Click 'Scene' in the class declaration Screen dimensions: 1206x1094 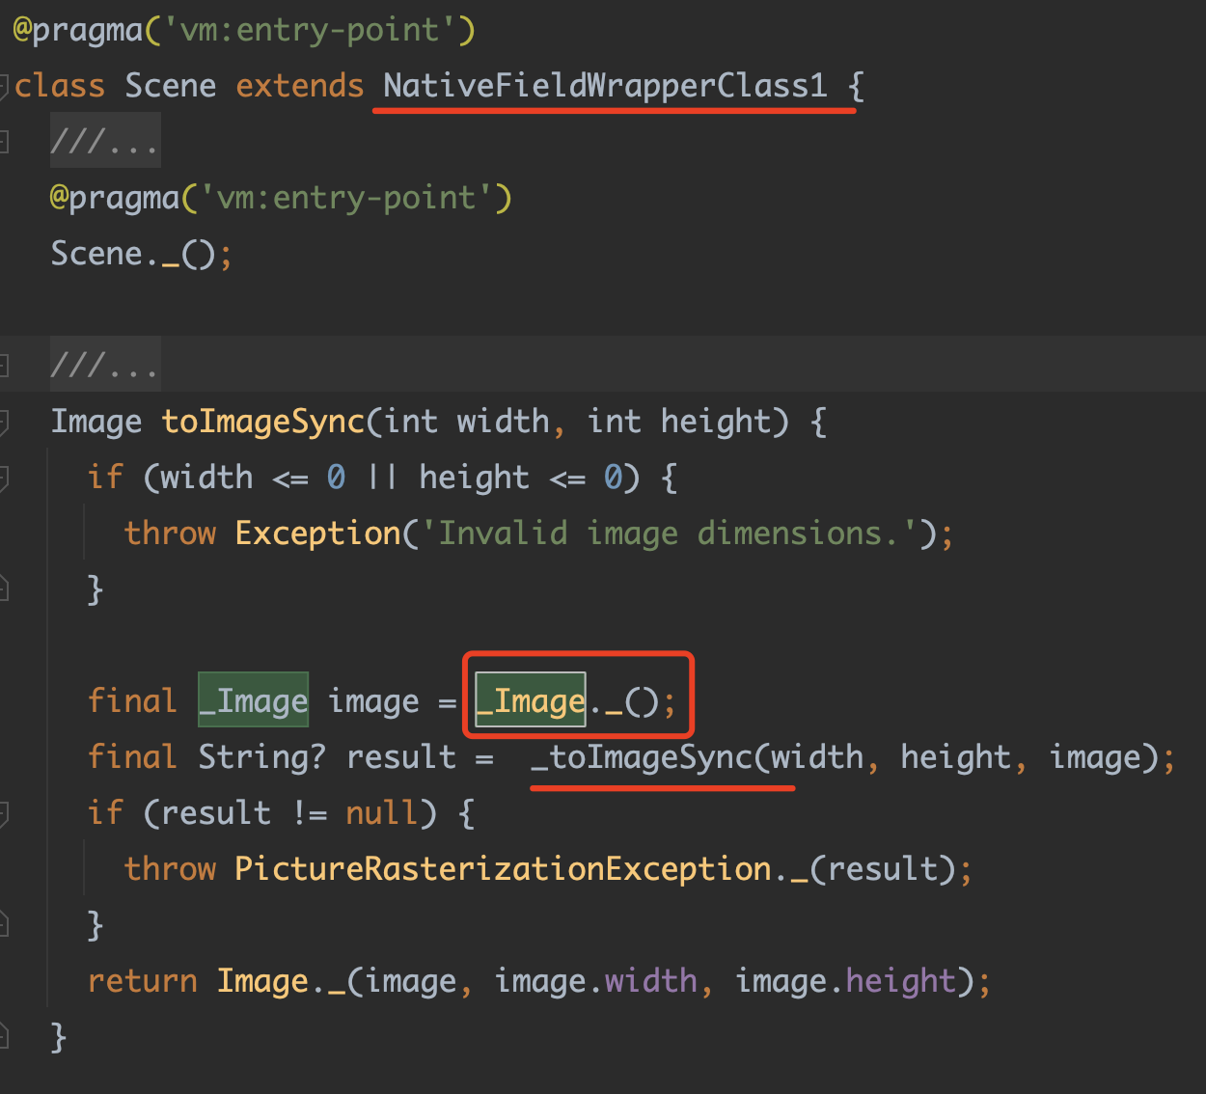pos(170,86)
